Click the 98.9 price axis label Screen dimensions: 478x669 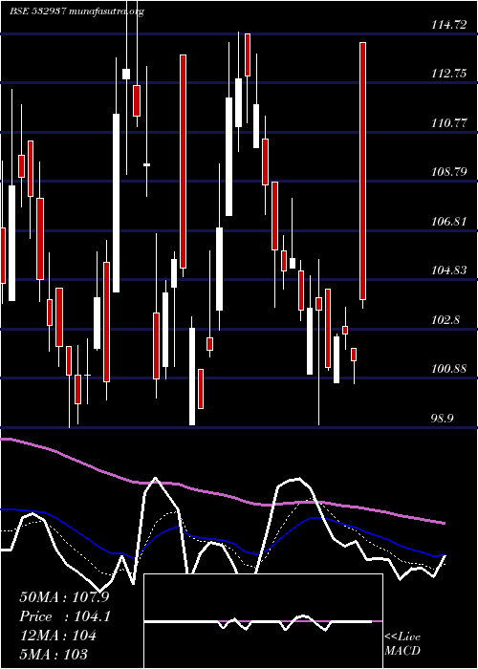[442, 418]
